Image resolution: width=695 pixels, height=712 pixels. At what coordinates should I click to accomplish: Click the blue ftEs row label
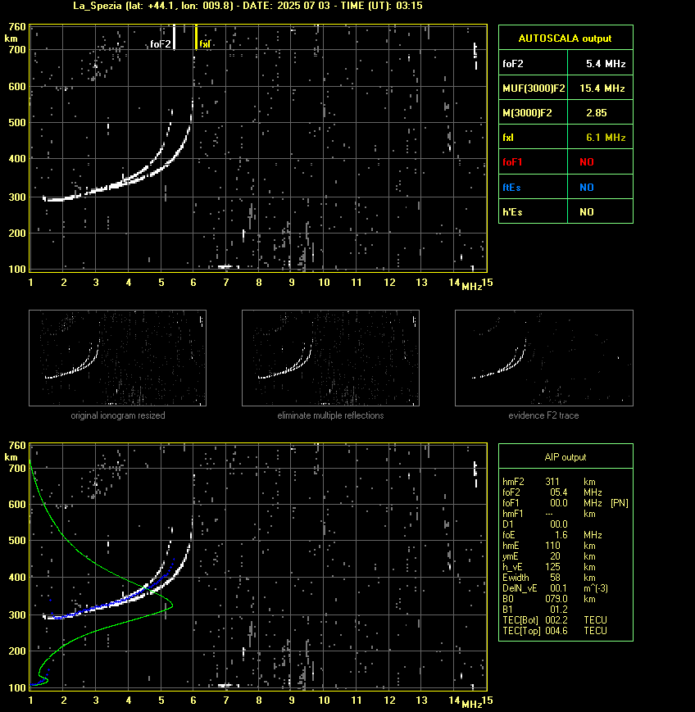click(x=511, y=187)
